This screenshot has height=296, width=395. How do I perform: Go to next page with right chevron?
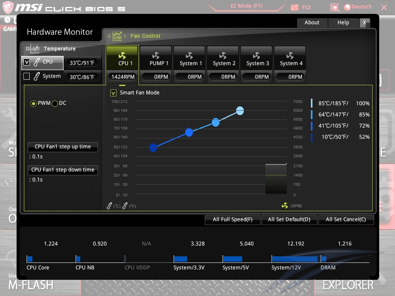tap(125, 36)
